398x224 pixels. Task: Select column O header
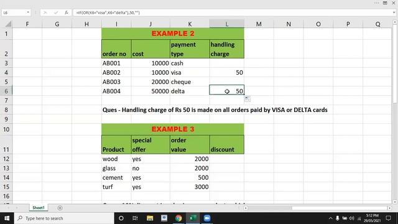point(318,24)
